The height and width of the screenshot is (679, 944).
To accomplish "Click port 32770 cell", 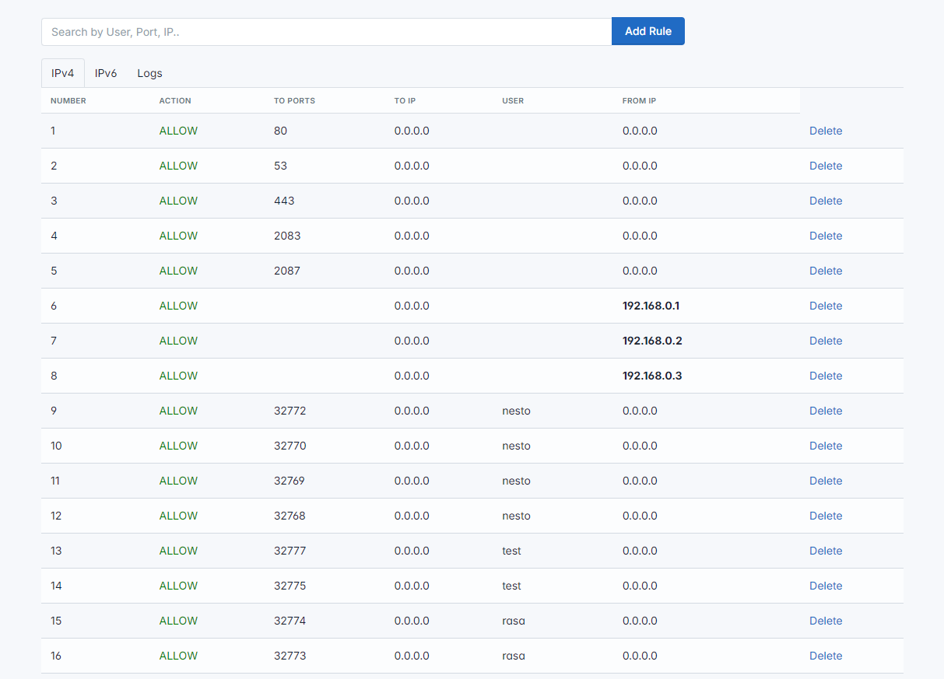I will click(x=290, y=446).
